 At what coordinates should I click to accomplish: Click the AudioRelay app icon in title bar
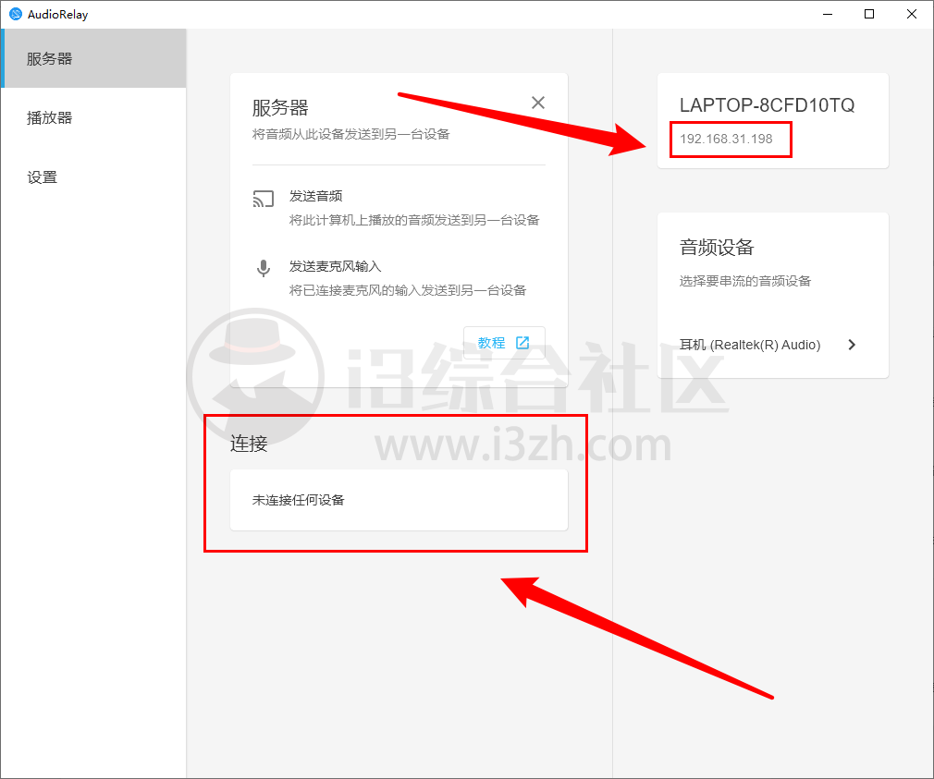coord(16,14)
